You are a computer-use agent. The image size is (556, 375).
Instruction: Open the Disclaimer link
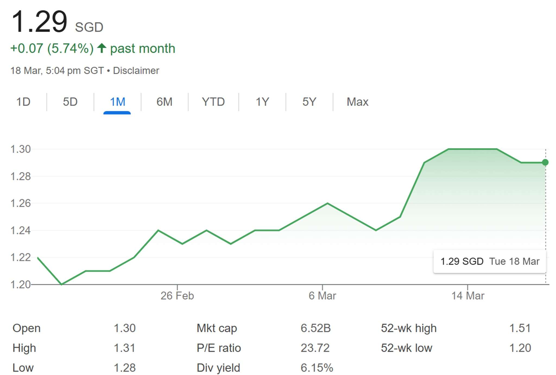pyautogui.click(x=136, y=70)
